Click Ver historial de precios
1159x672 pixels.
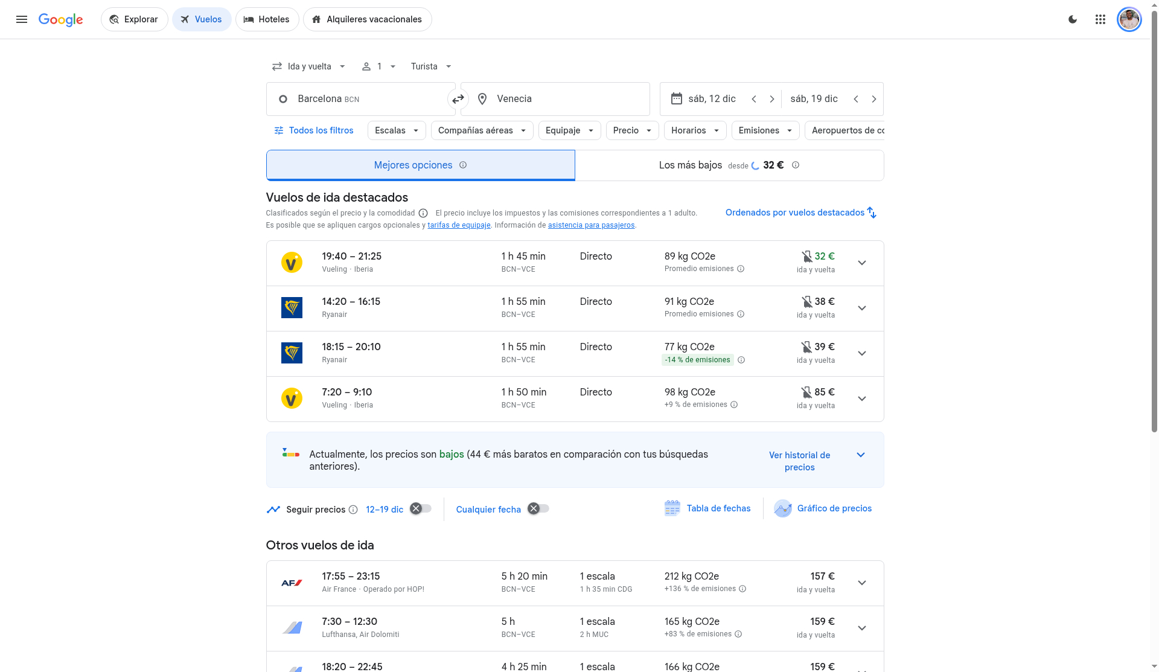(x=799, y=461)
